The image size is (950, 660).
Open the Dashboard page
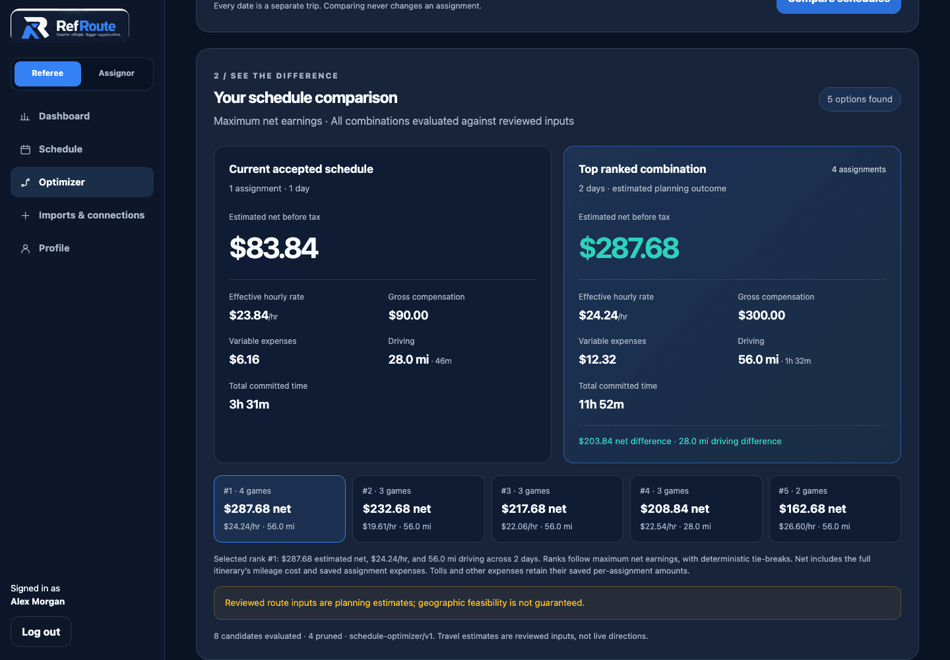pos(82,116)
